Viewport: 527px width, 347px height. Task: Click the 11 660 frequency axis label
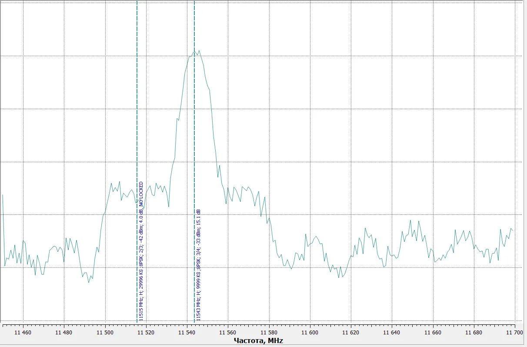[433, 332]
